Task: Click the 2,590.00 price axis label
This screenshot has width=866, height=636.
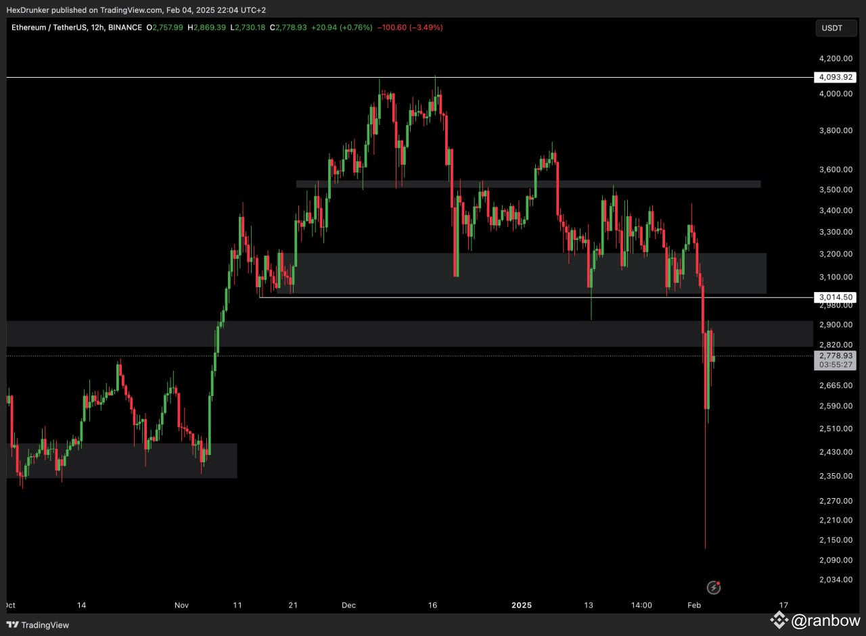Action: 836,406
